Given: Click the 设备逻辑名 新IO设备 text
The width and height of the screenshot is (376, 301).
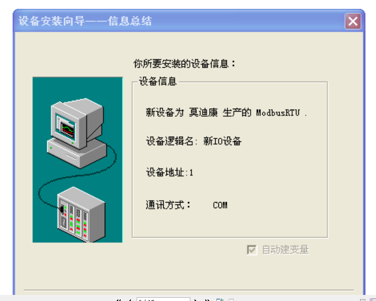Looking at the screenshot, I should pos(194,141).
